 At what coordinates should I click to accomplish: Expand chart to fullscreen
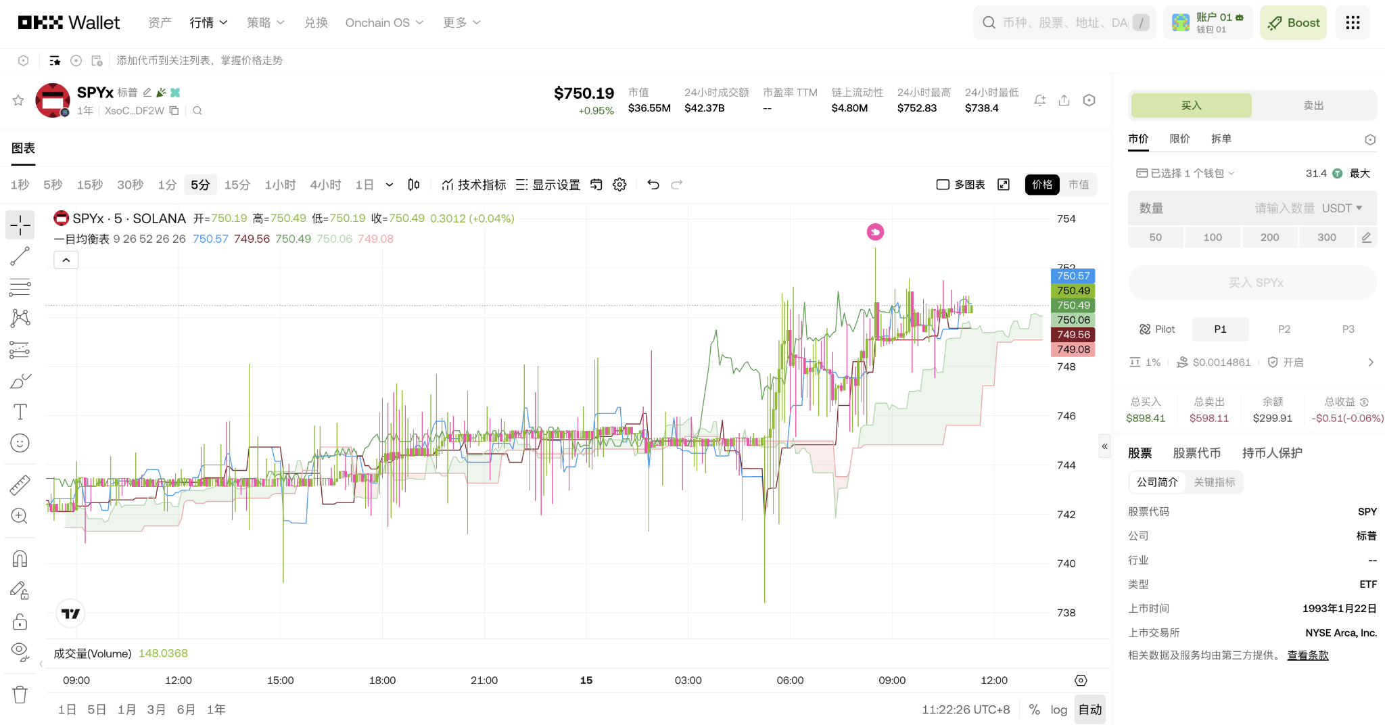coord(1004,185)
